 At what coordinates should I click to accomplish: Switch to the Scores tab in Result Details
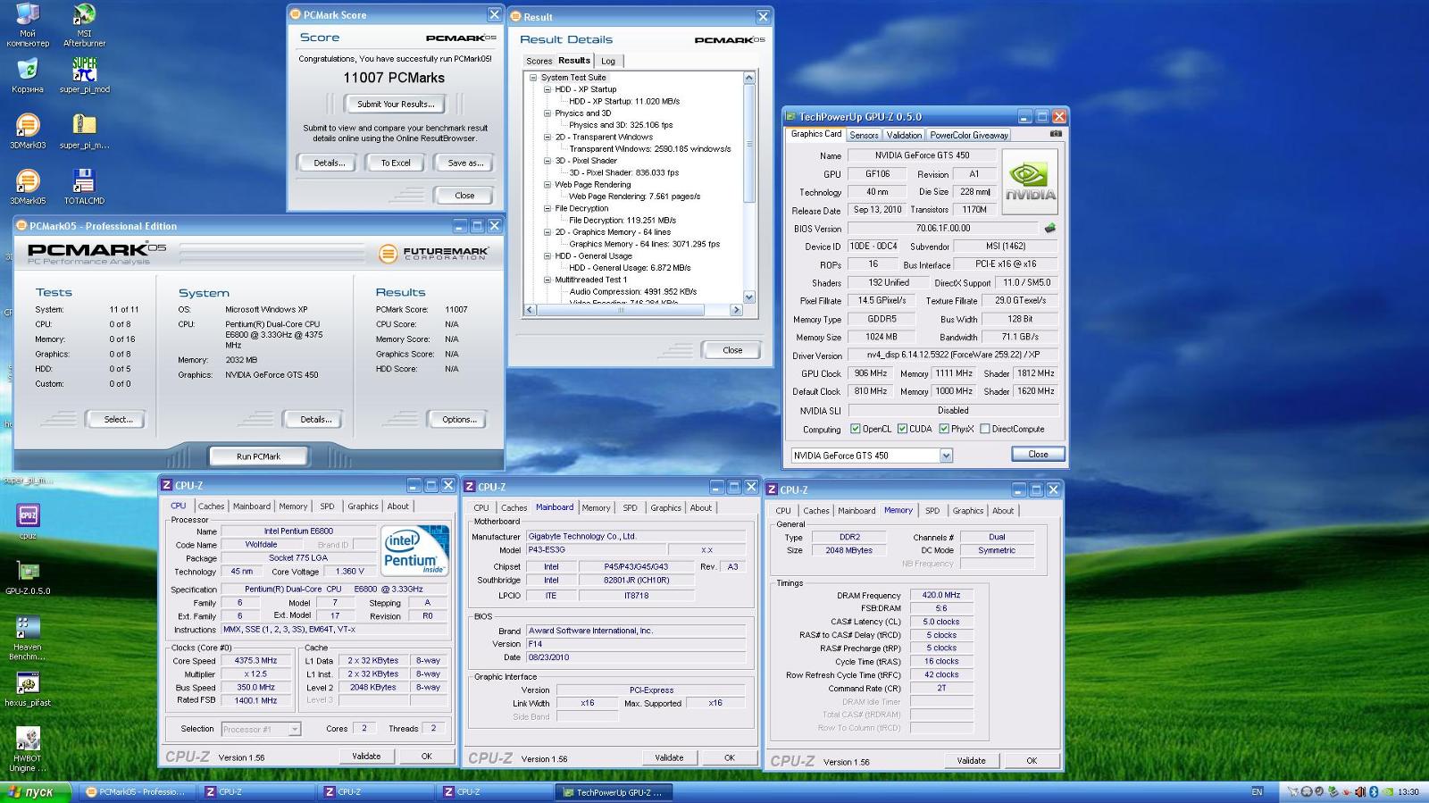(539, 62)
